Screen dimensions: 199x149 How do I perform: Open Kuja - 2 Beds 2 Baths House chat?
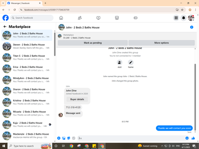27,124
